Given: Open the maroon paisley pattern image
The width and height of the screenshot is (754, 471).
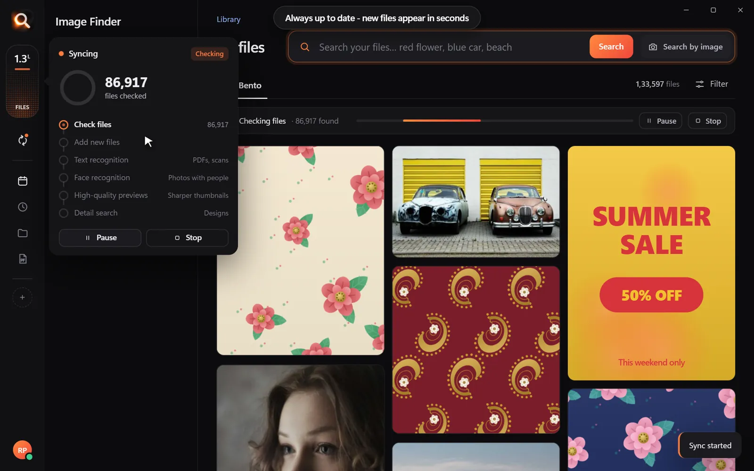Looking at the screenshot, I should coord(476,350).
